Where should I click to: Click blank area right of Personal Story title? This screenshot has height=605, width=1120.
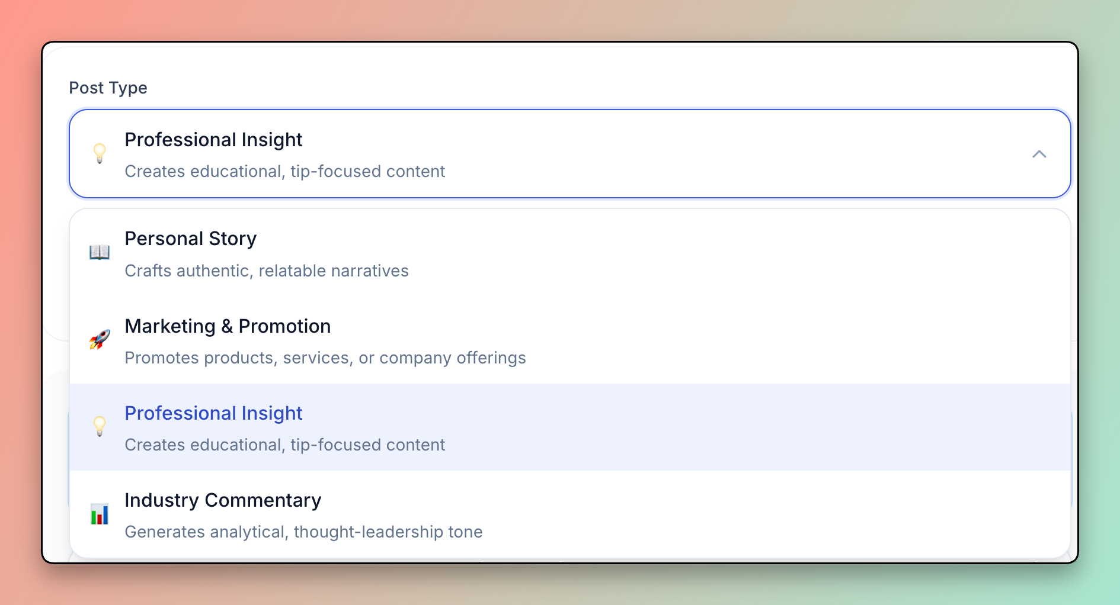pos(652,240)
